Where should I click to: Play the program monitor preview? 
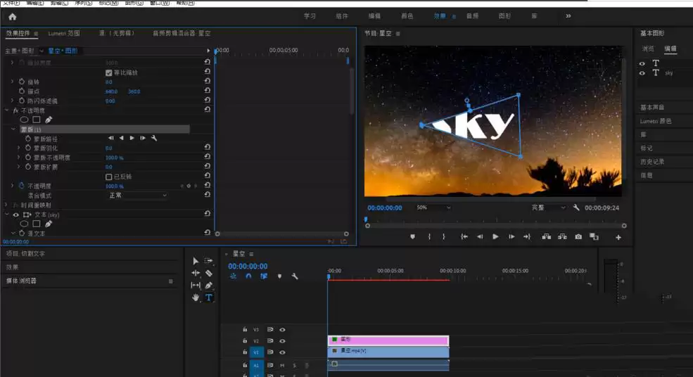point(495,237)
